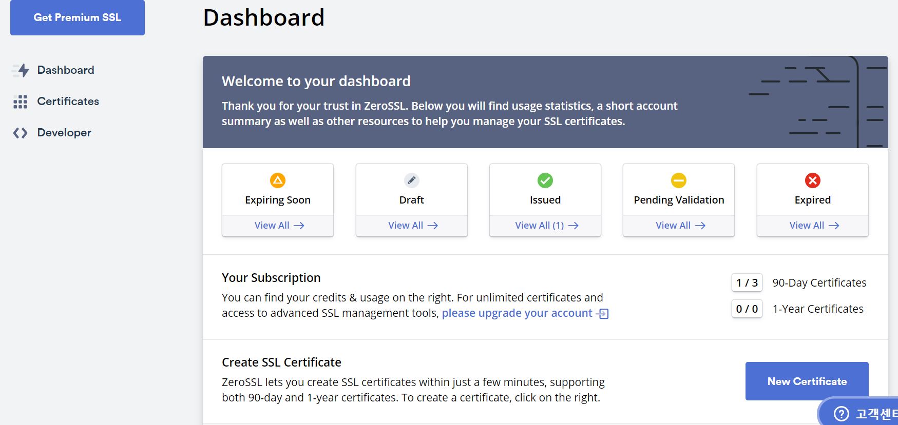View all Expiring Soon certificates
Image resolution: width=898 pixels, height=425 pixels.
click(279, 226)
